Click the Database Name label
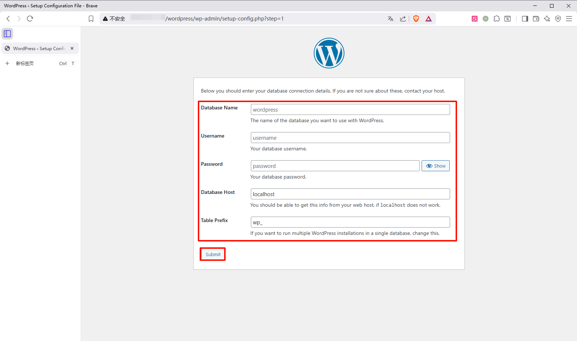The height and width of the screenshot is (341, 577). pyautogui.click(x=219, y=108)
